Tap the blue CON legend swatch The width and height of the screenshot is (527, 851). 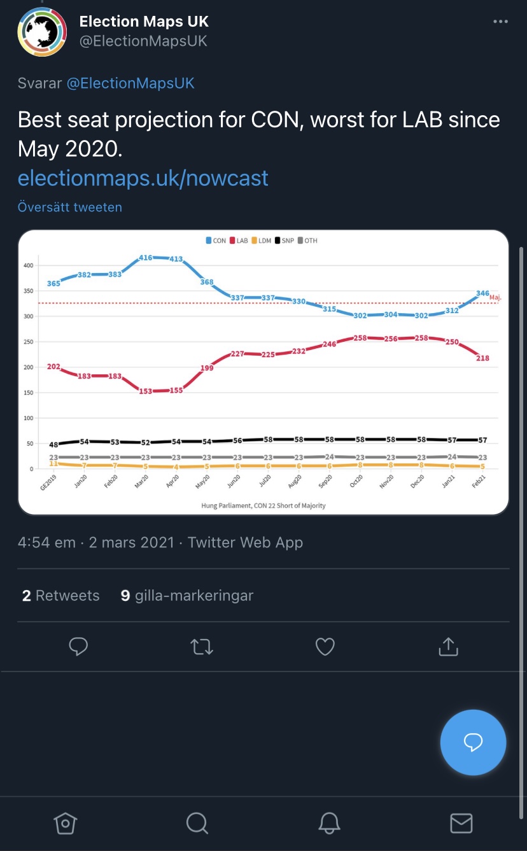(x=208, y=241)
